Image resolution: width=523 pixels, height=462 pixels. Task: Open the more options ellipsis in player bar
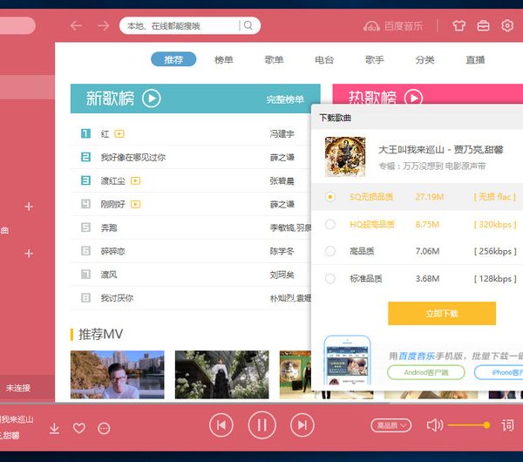pos(105,428)
